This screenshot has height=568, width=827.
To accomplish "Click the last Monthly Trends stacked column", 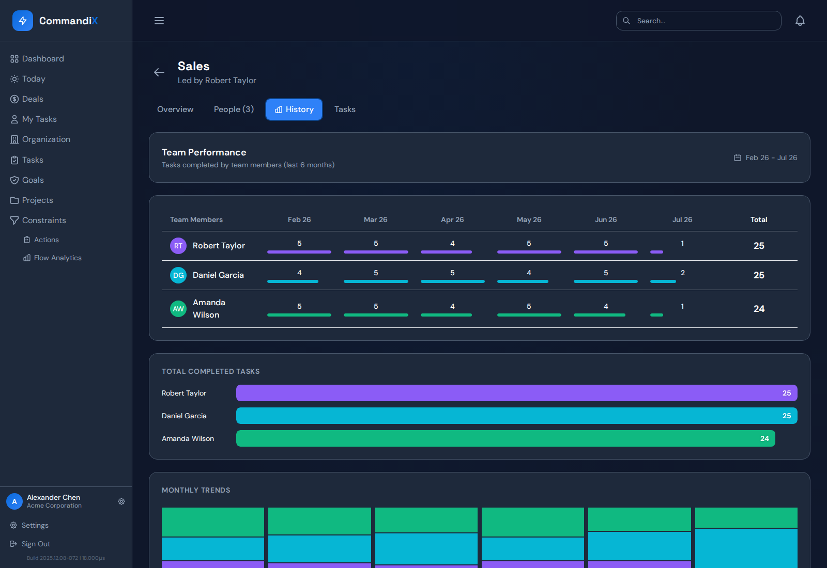I will [746, 538].
